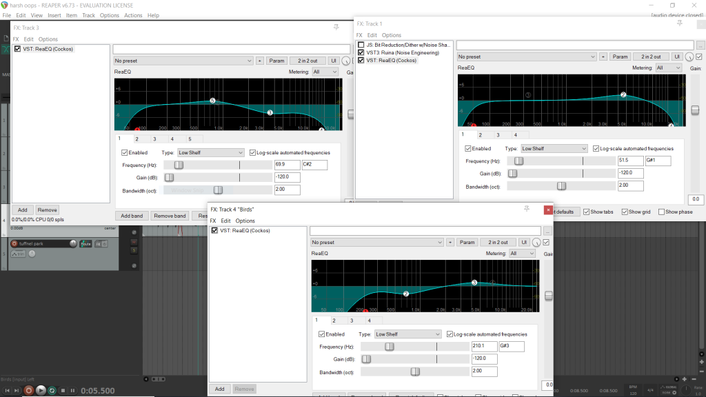Click Param button in Track 1 FX window
This screenshot has width=706, height=397.
(x=620, y=57)
